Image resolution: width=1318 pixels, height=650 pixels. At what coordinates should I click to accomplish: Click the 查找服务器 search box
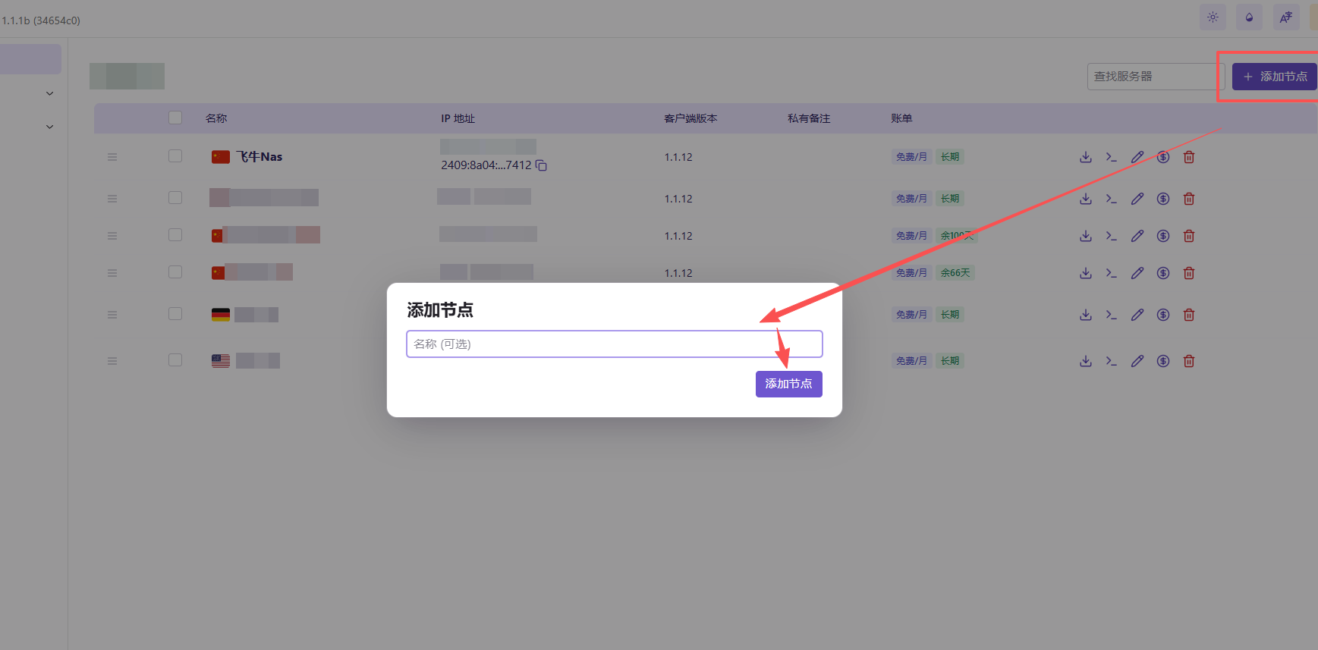[1150, 77]
